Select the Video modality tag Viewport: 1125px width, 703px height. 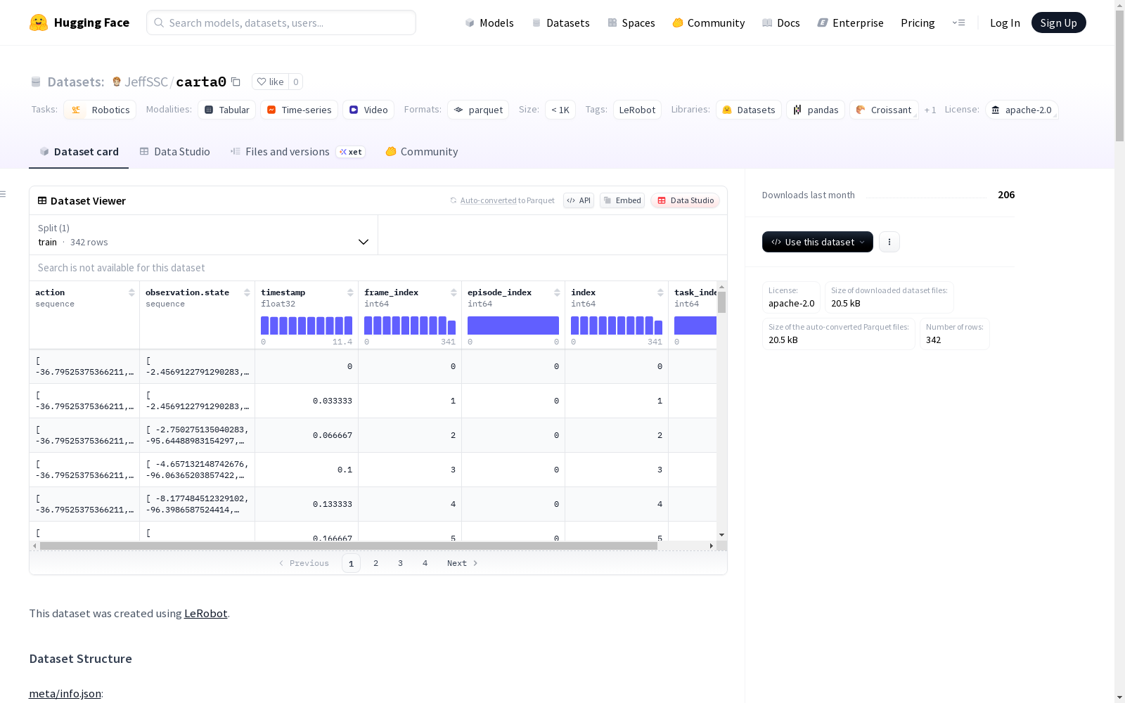(x=368, y=110)
